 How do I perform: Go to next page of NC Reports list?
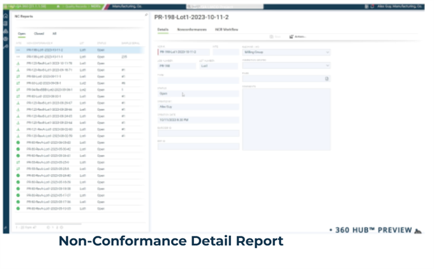pyautogui.click(x=61, y=228)
